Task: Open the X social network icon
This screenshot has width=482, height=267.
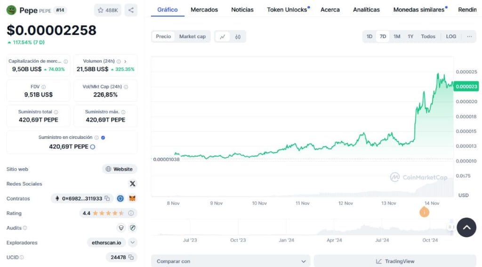Action: tap(132, 184)
